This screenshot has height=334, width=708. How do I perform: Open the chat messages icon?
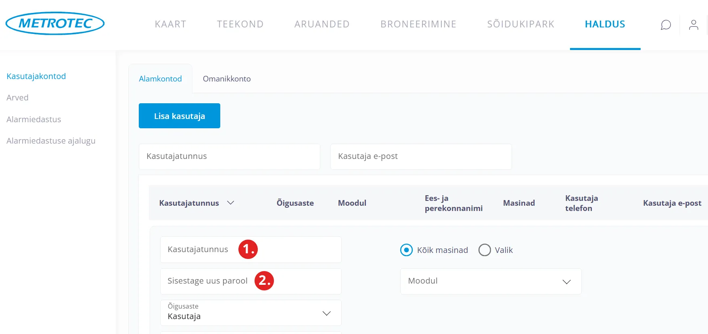pyautogui.click(x=666, y=25)
